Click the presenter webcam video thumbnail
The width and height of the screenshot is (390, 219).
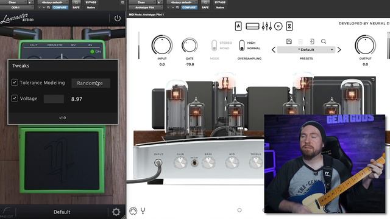[325, 164]
